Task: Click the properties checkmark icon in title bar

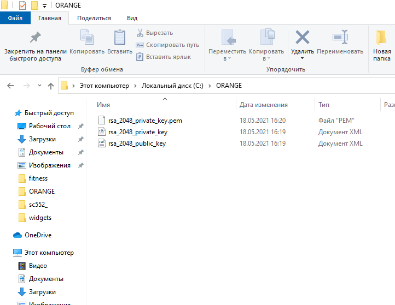Action: coord(22,5)
